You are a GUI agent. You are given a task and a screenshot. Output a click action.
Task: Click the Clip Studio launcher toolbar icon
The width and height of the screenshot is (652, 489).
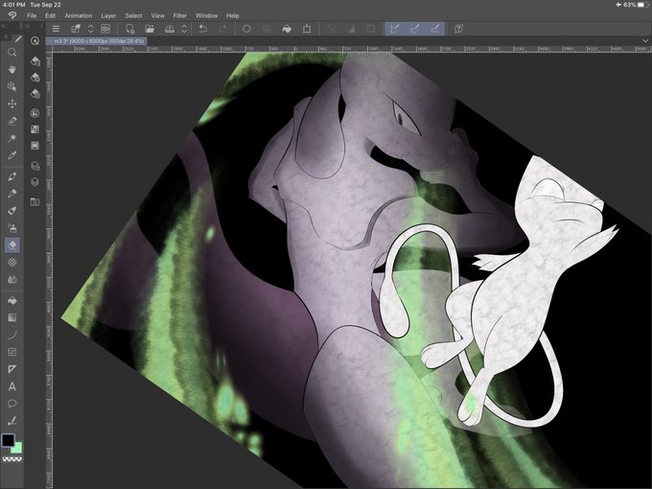point(76,29)
